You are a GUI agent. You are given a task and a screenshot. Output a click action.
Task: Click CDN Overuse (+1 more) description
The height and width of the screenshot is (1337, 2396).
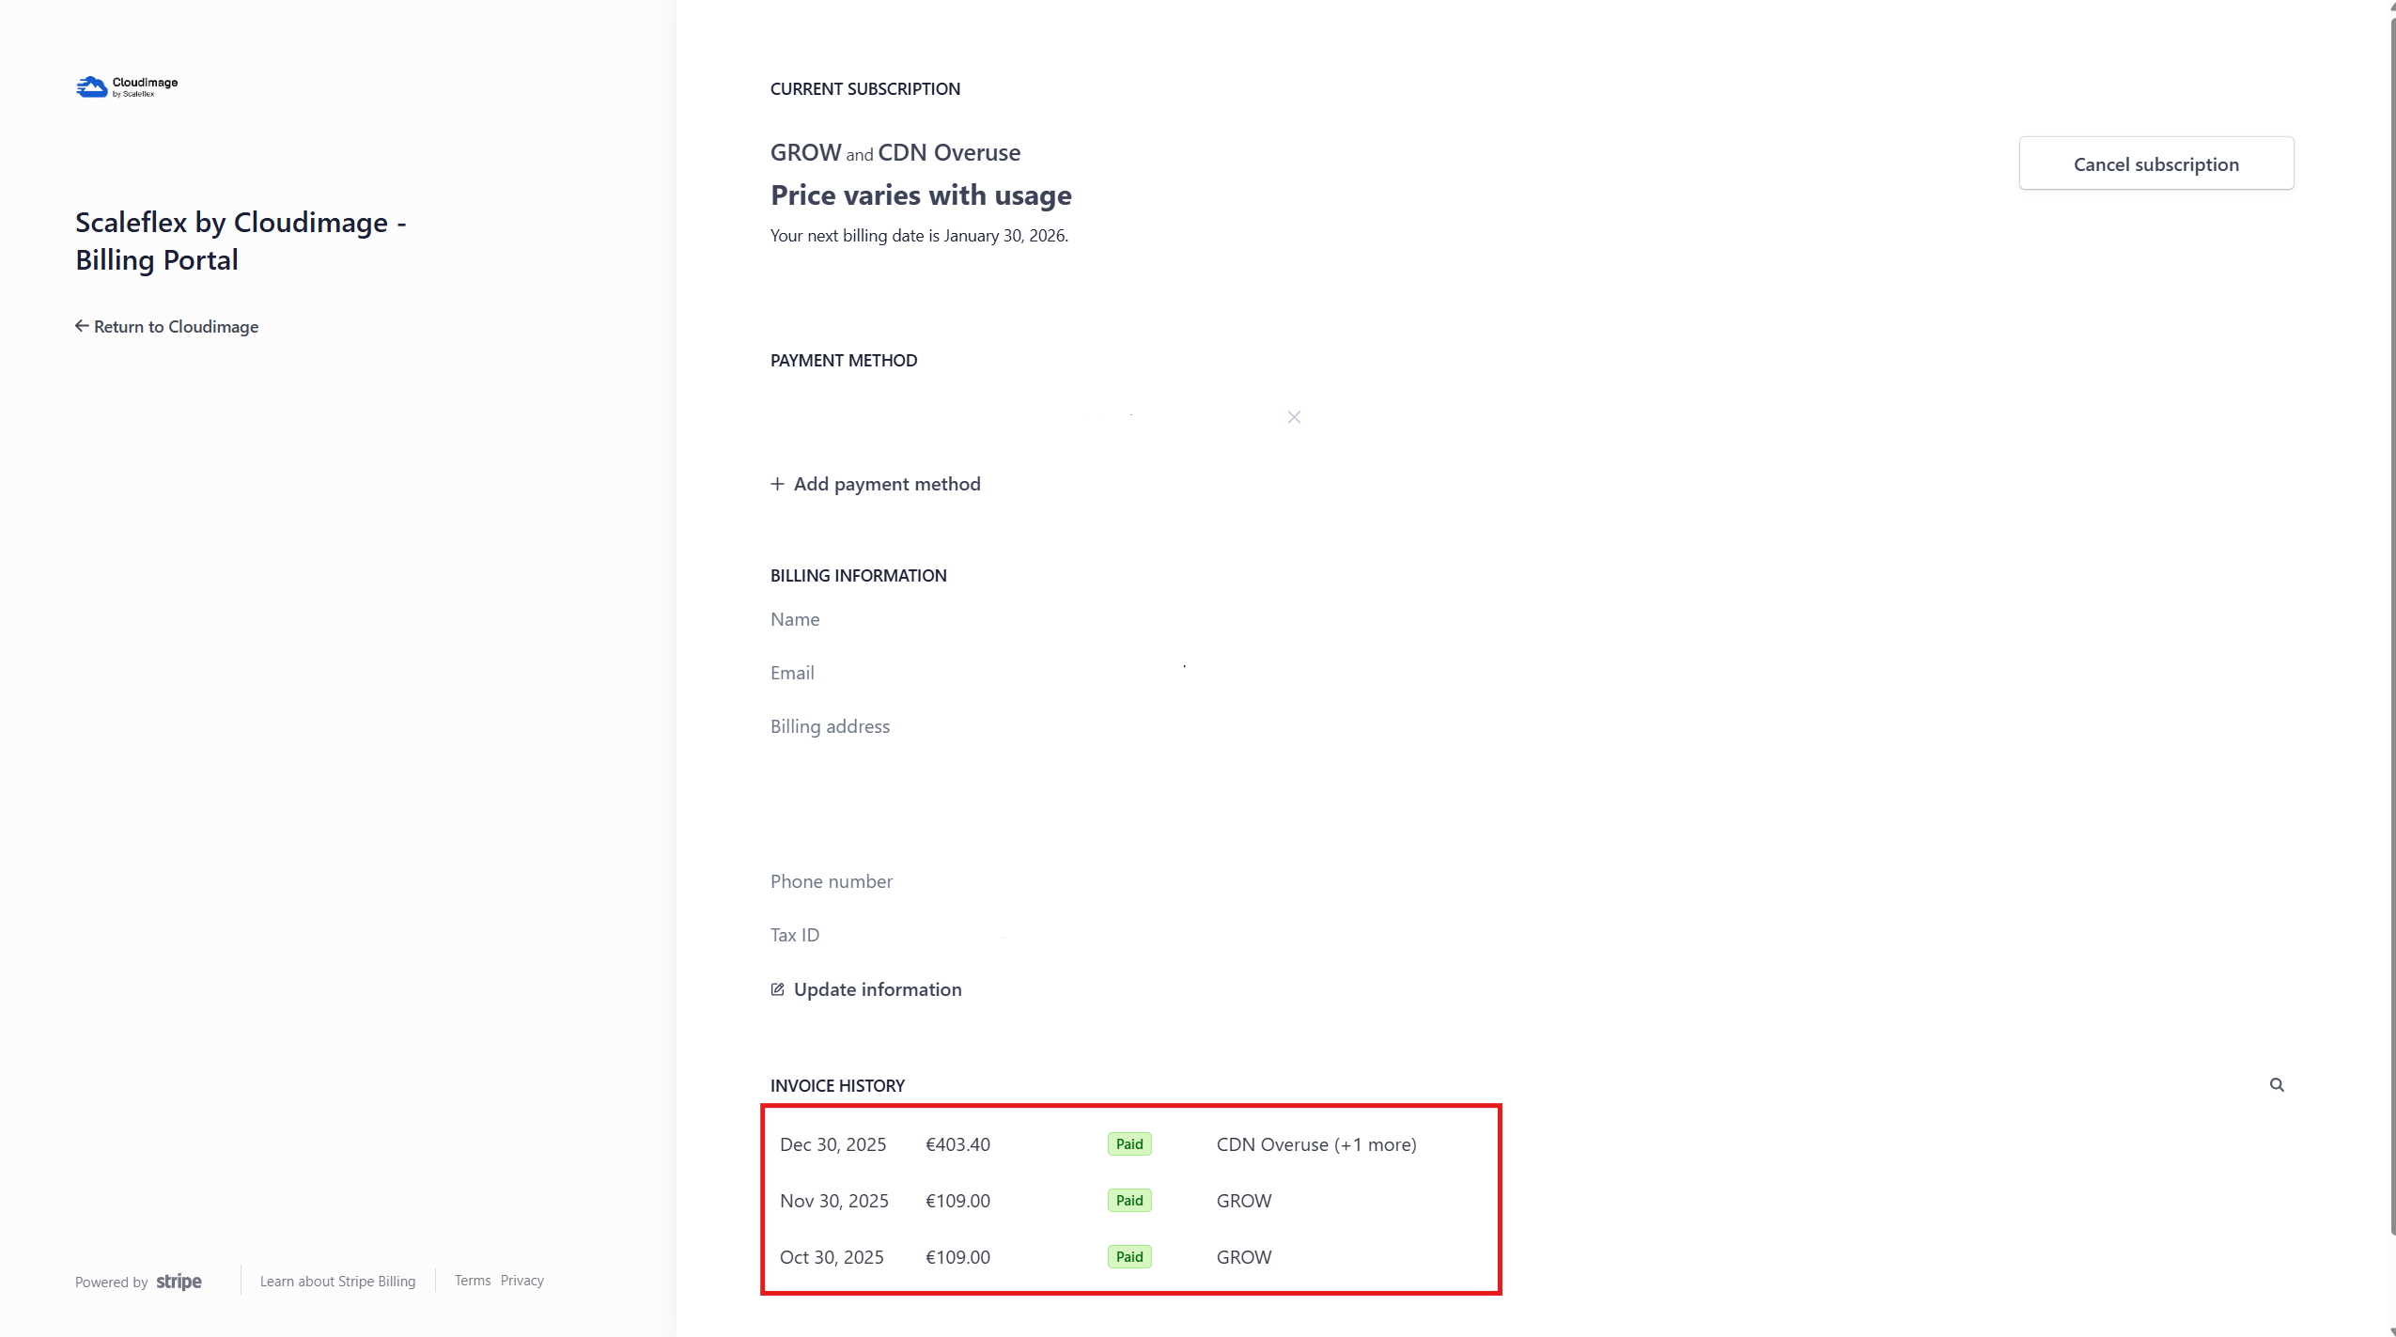point(1315,1144)
